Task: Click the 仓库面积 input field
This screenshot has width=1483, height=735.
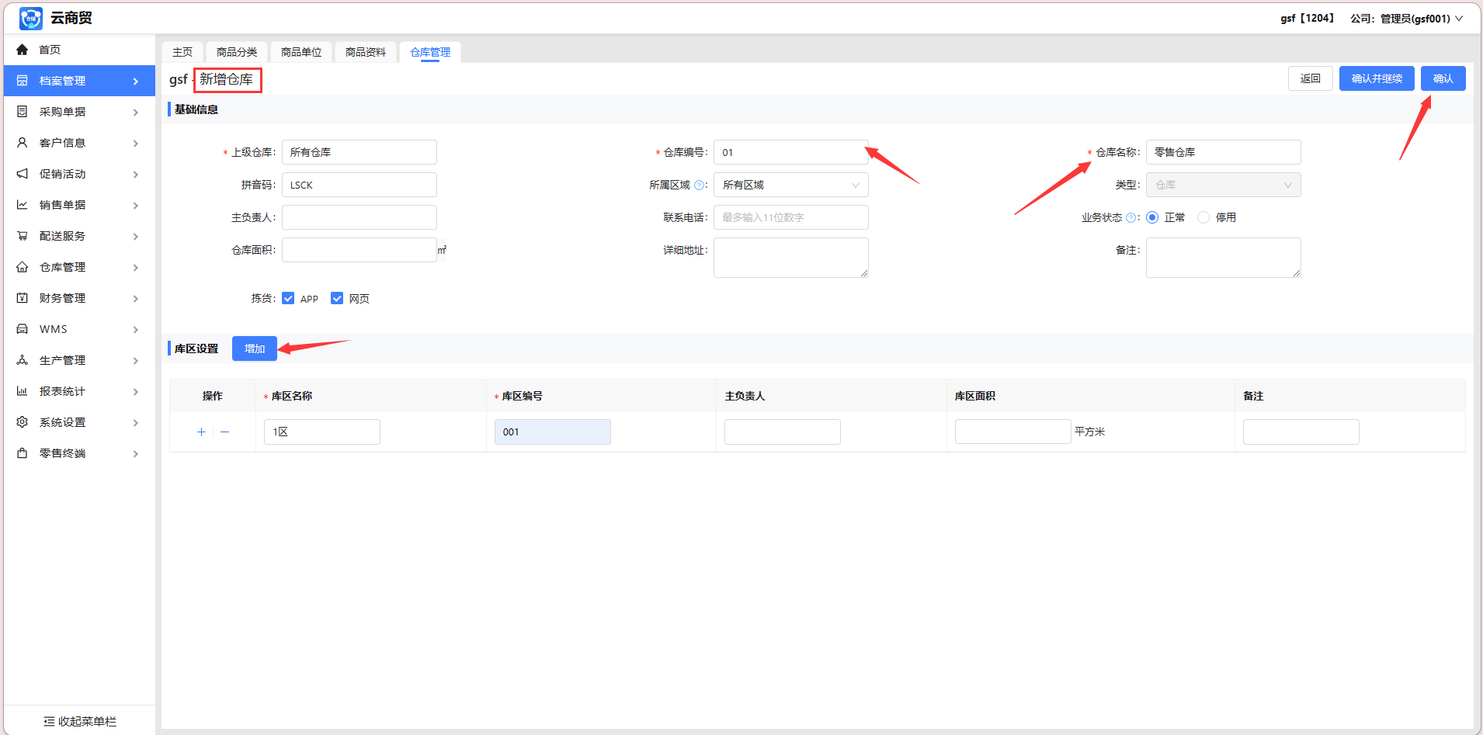Action: 359,250
